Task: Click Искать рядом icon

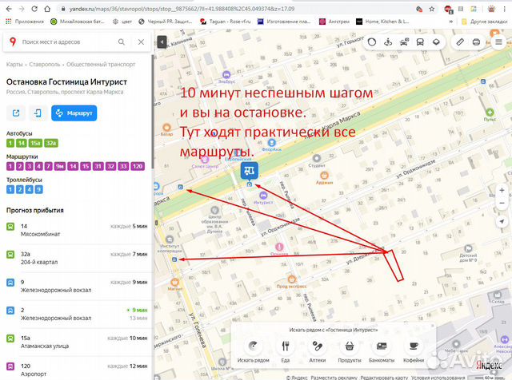Action: coord(253,346)
